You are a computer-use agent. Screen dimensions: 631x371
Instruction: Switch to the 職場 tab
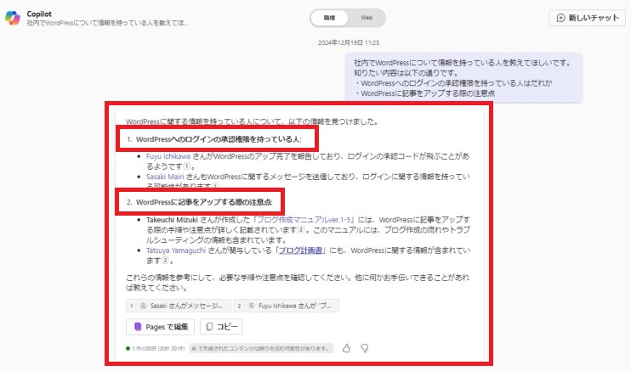pos(329,18)
